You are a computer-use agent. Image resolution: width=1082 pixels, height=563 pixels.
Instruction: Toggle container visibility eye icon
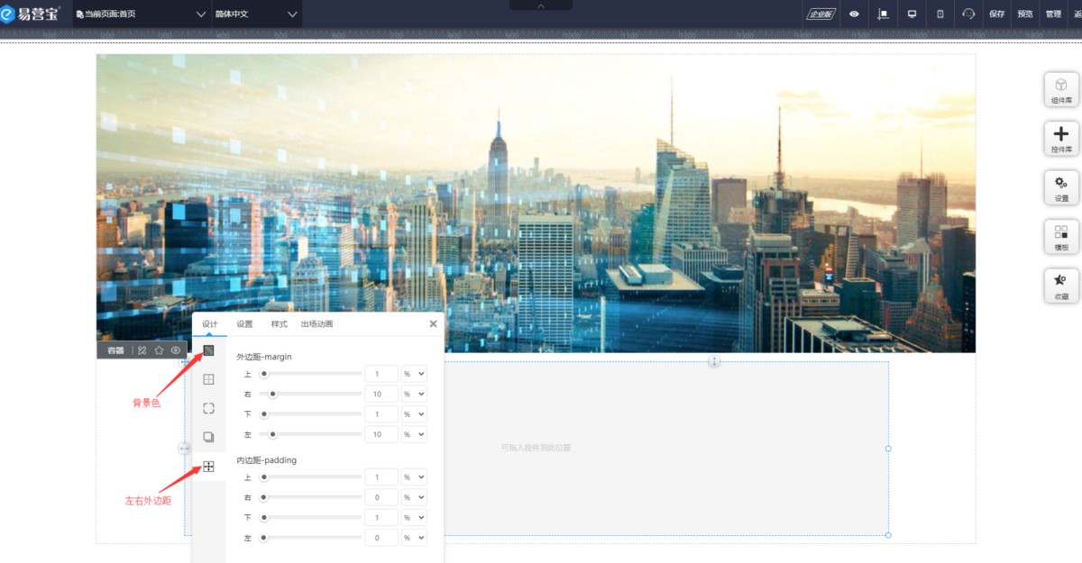(176, 350)
